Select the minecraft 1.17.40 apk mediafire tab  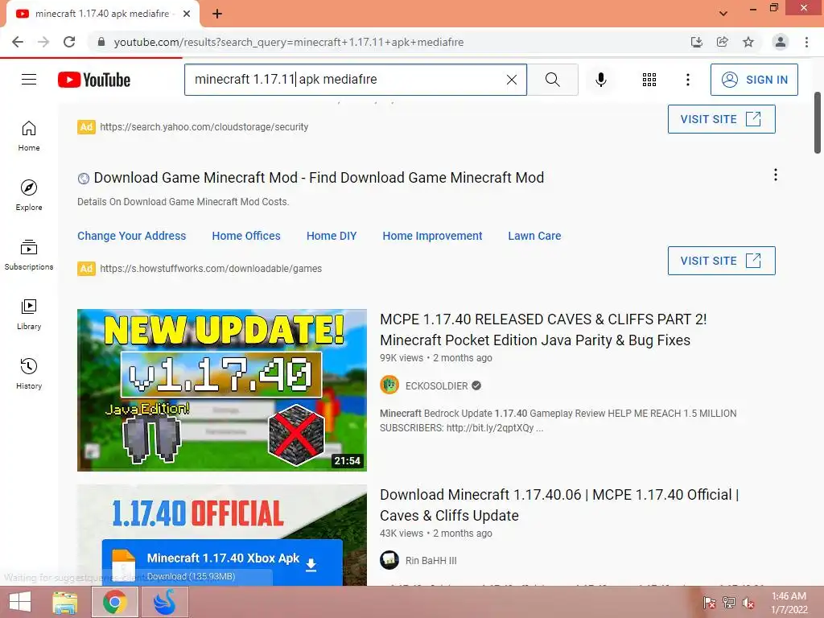pyautogui.click(x=102, y=14)
